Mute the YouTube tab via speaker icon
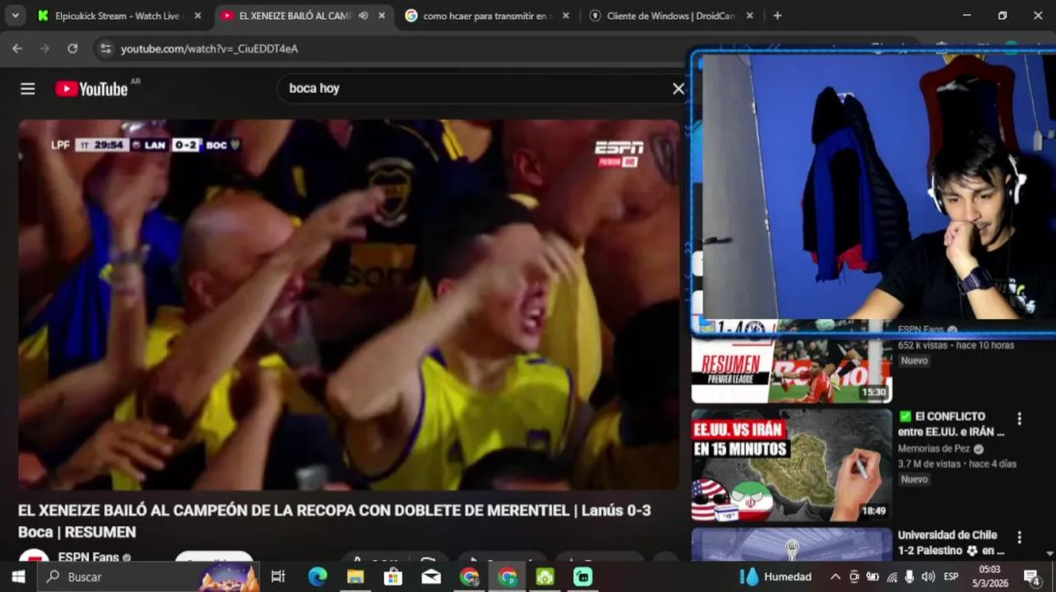The width and height of the screenshot is (1056, 592). 364,16
